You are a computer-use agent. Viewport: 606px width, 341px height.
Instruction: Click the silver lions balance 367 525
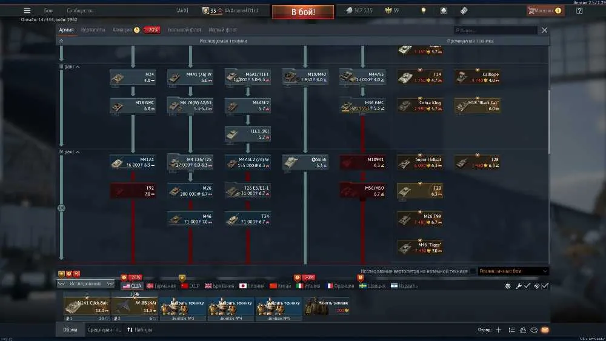(x=359, y=11)
